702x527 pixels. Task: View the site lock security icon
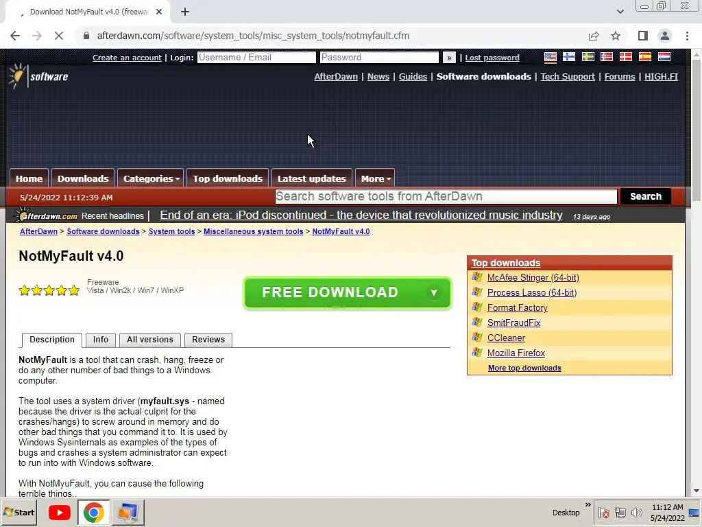(86, 36)
